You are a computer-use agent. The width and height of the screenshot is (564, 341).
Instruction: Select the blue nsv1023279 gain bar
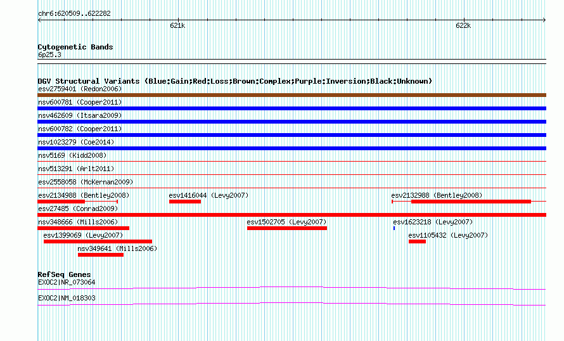coord(292,148)
